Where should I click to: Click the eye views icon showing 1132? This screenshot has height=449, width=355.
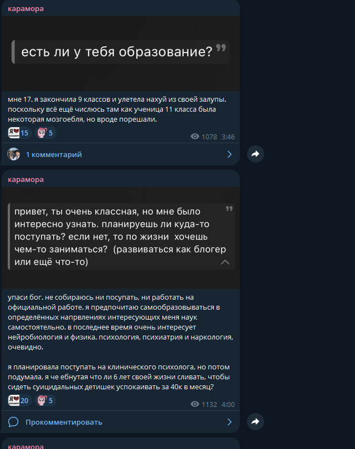(x=195, y=404)
